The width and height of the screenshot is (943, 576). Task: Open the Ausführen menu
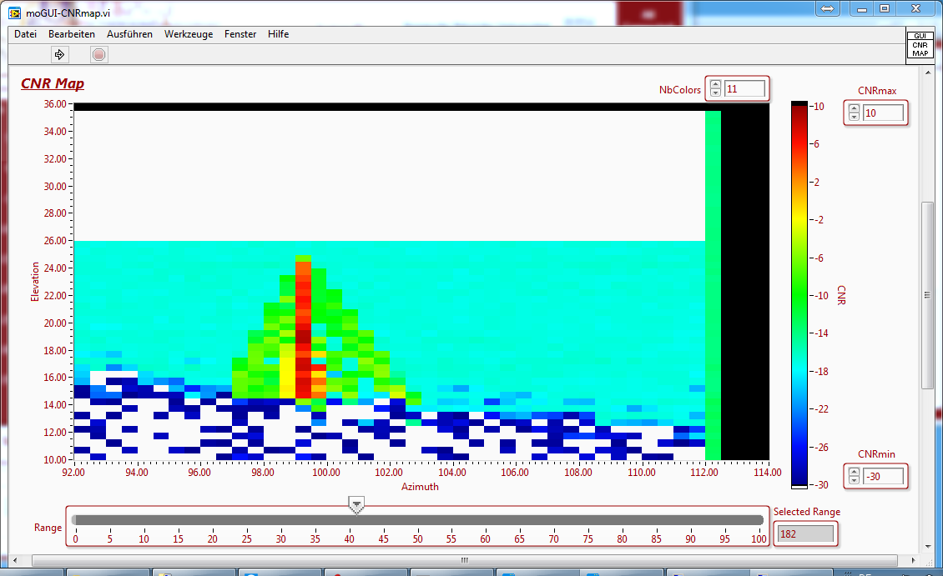pyautogui.click(x=129, y=34)
